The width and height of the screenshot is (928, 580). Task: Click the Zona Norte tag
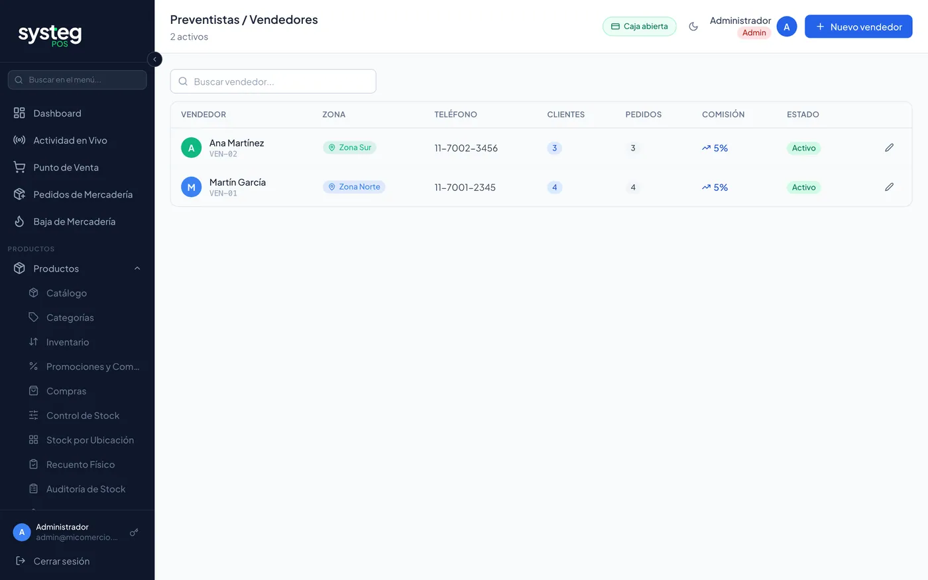(354, 187)
